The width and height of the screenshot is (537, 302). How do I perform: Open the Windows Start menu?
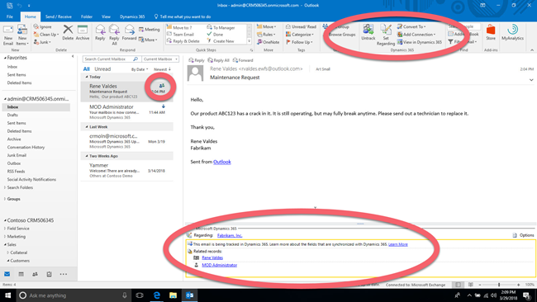tap(8, 295)
